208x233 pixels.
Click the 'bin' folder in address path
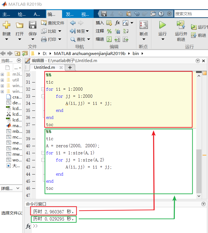pyautogui.click(x=136, y=54)
